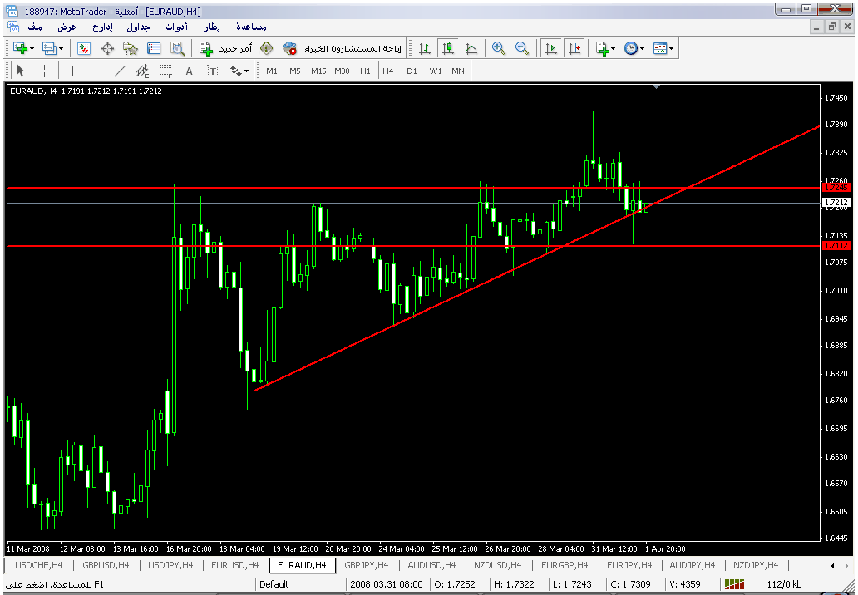
Task: Toggle the Chart Shift button
Action: [574, 49]
